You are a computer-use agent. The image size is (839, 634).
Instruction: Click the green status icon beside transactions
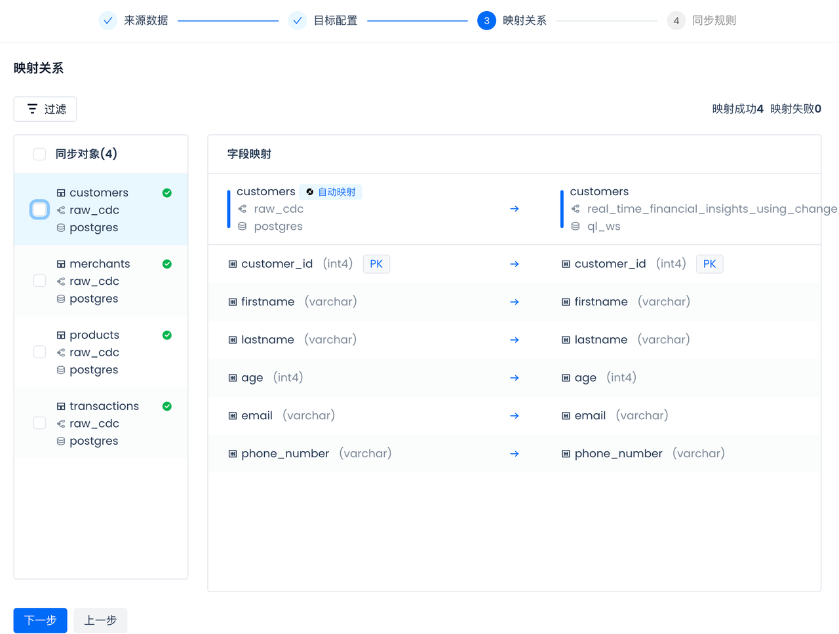pyautogui.click(x=167, y=406)
